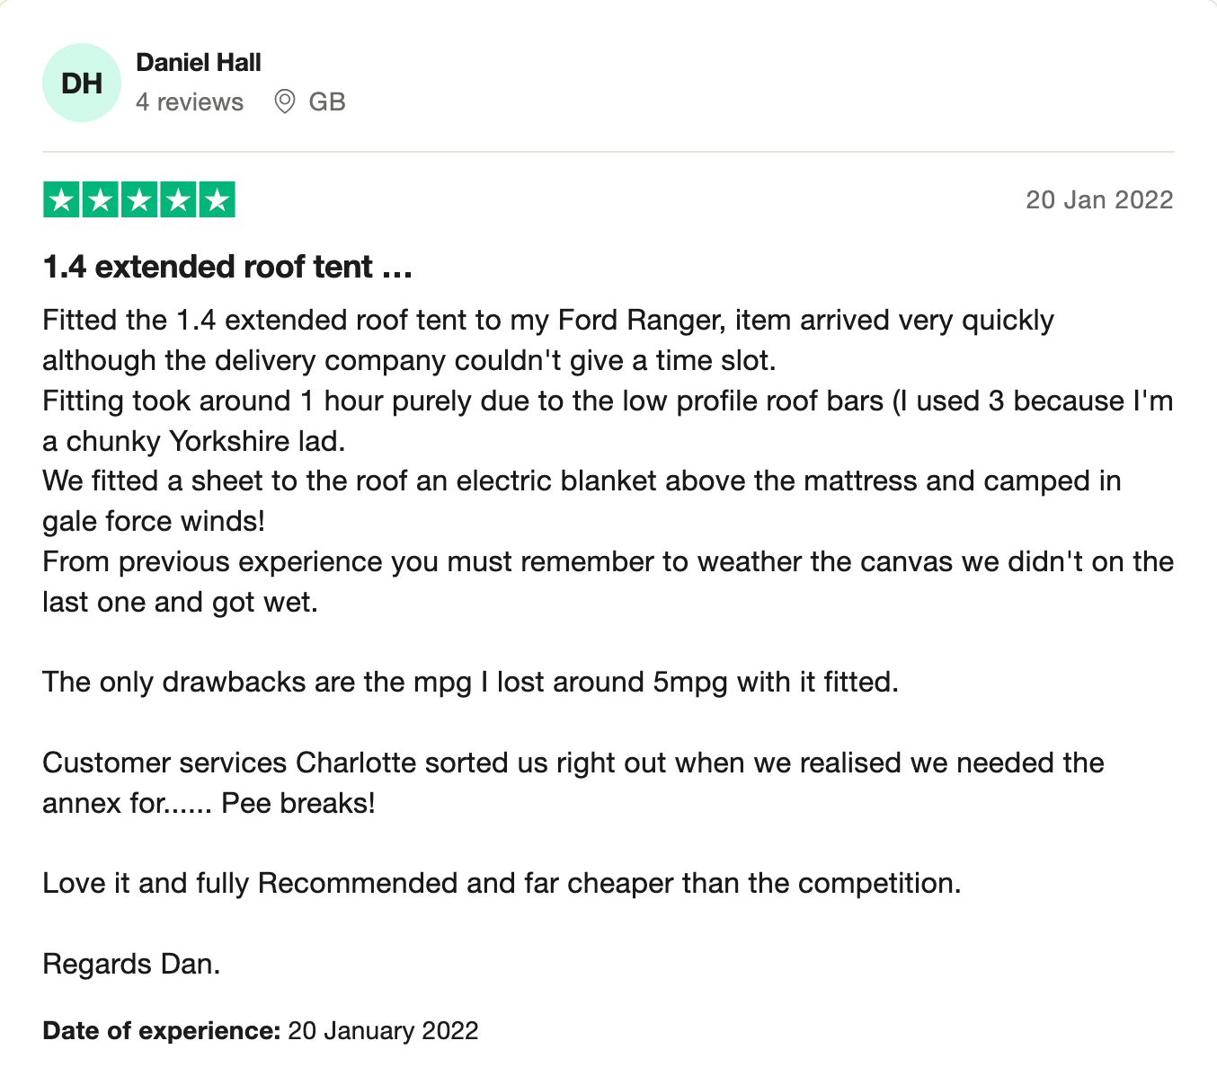Click the line starting 'Fitting took around 1 hour'

click(x=607, y=401)
